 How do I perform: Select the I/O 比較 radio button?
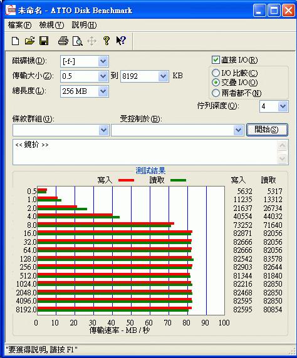[216, 73]
